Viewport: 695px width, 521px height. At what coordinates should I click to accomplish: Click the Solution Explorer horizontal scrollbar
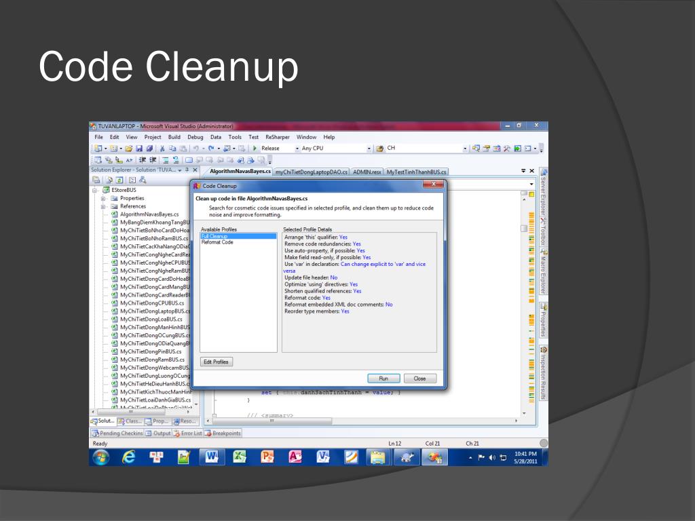coord(142,412)
